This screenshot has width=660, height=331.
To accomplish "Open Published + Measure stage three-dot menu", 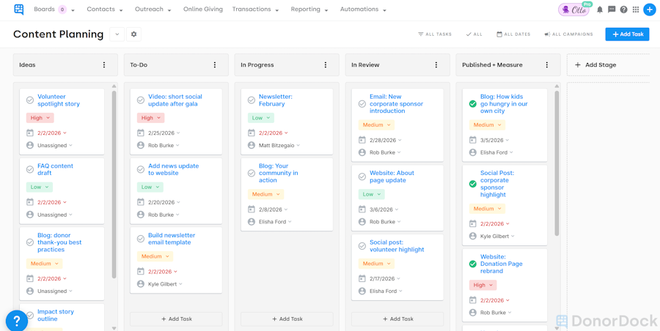I will [547, 64].
